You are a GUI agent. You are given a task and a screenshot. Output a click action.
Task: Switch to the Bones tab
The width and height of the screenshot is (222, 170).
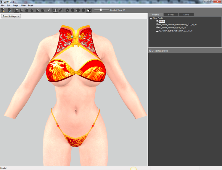click(171, 15)
